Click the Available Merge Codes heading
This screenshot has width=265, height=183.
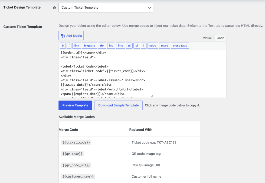tap(77, 117)
